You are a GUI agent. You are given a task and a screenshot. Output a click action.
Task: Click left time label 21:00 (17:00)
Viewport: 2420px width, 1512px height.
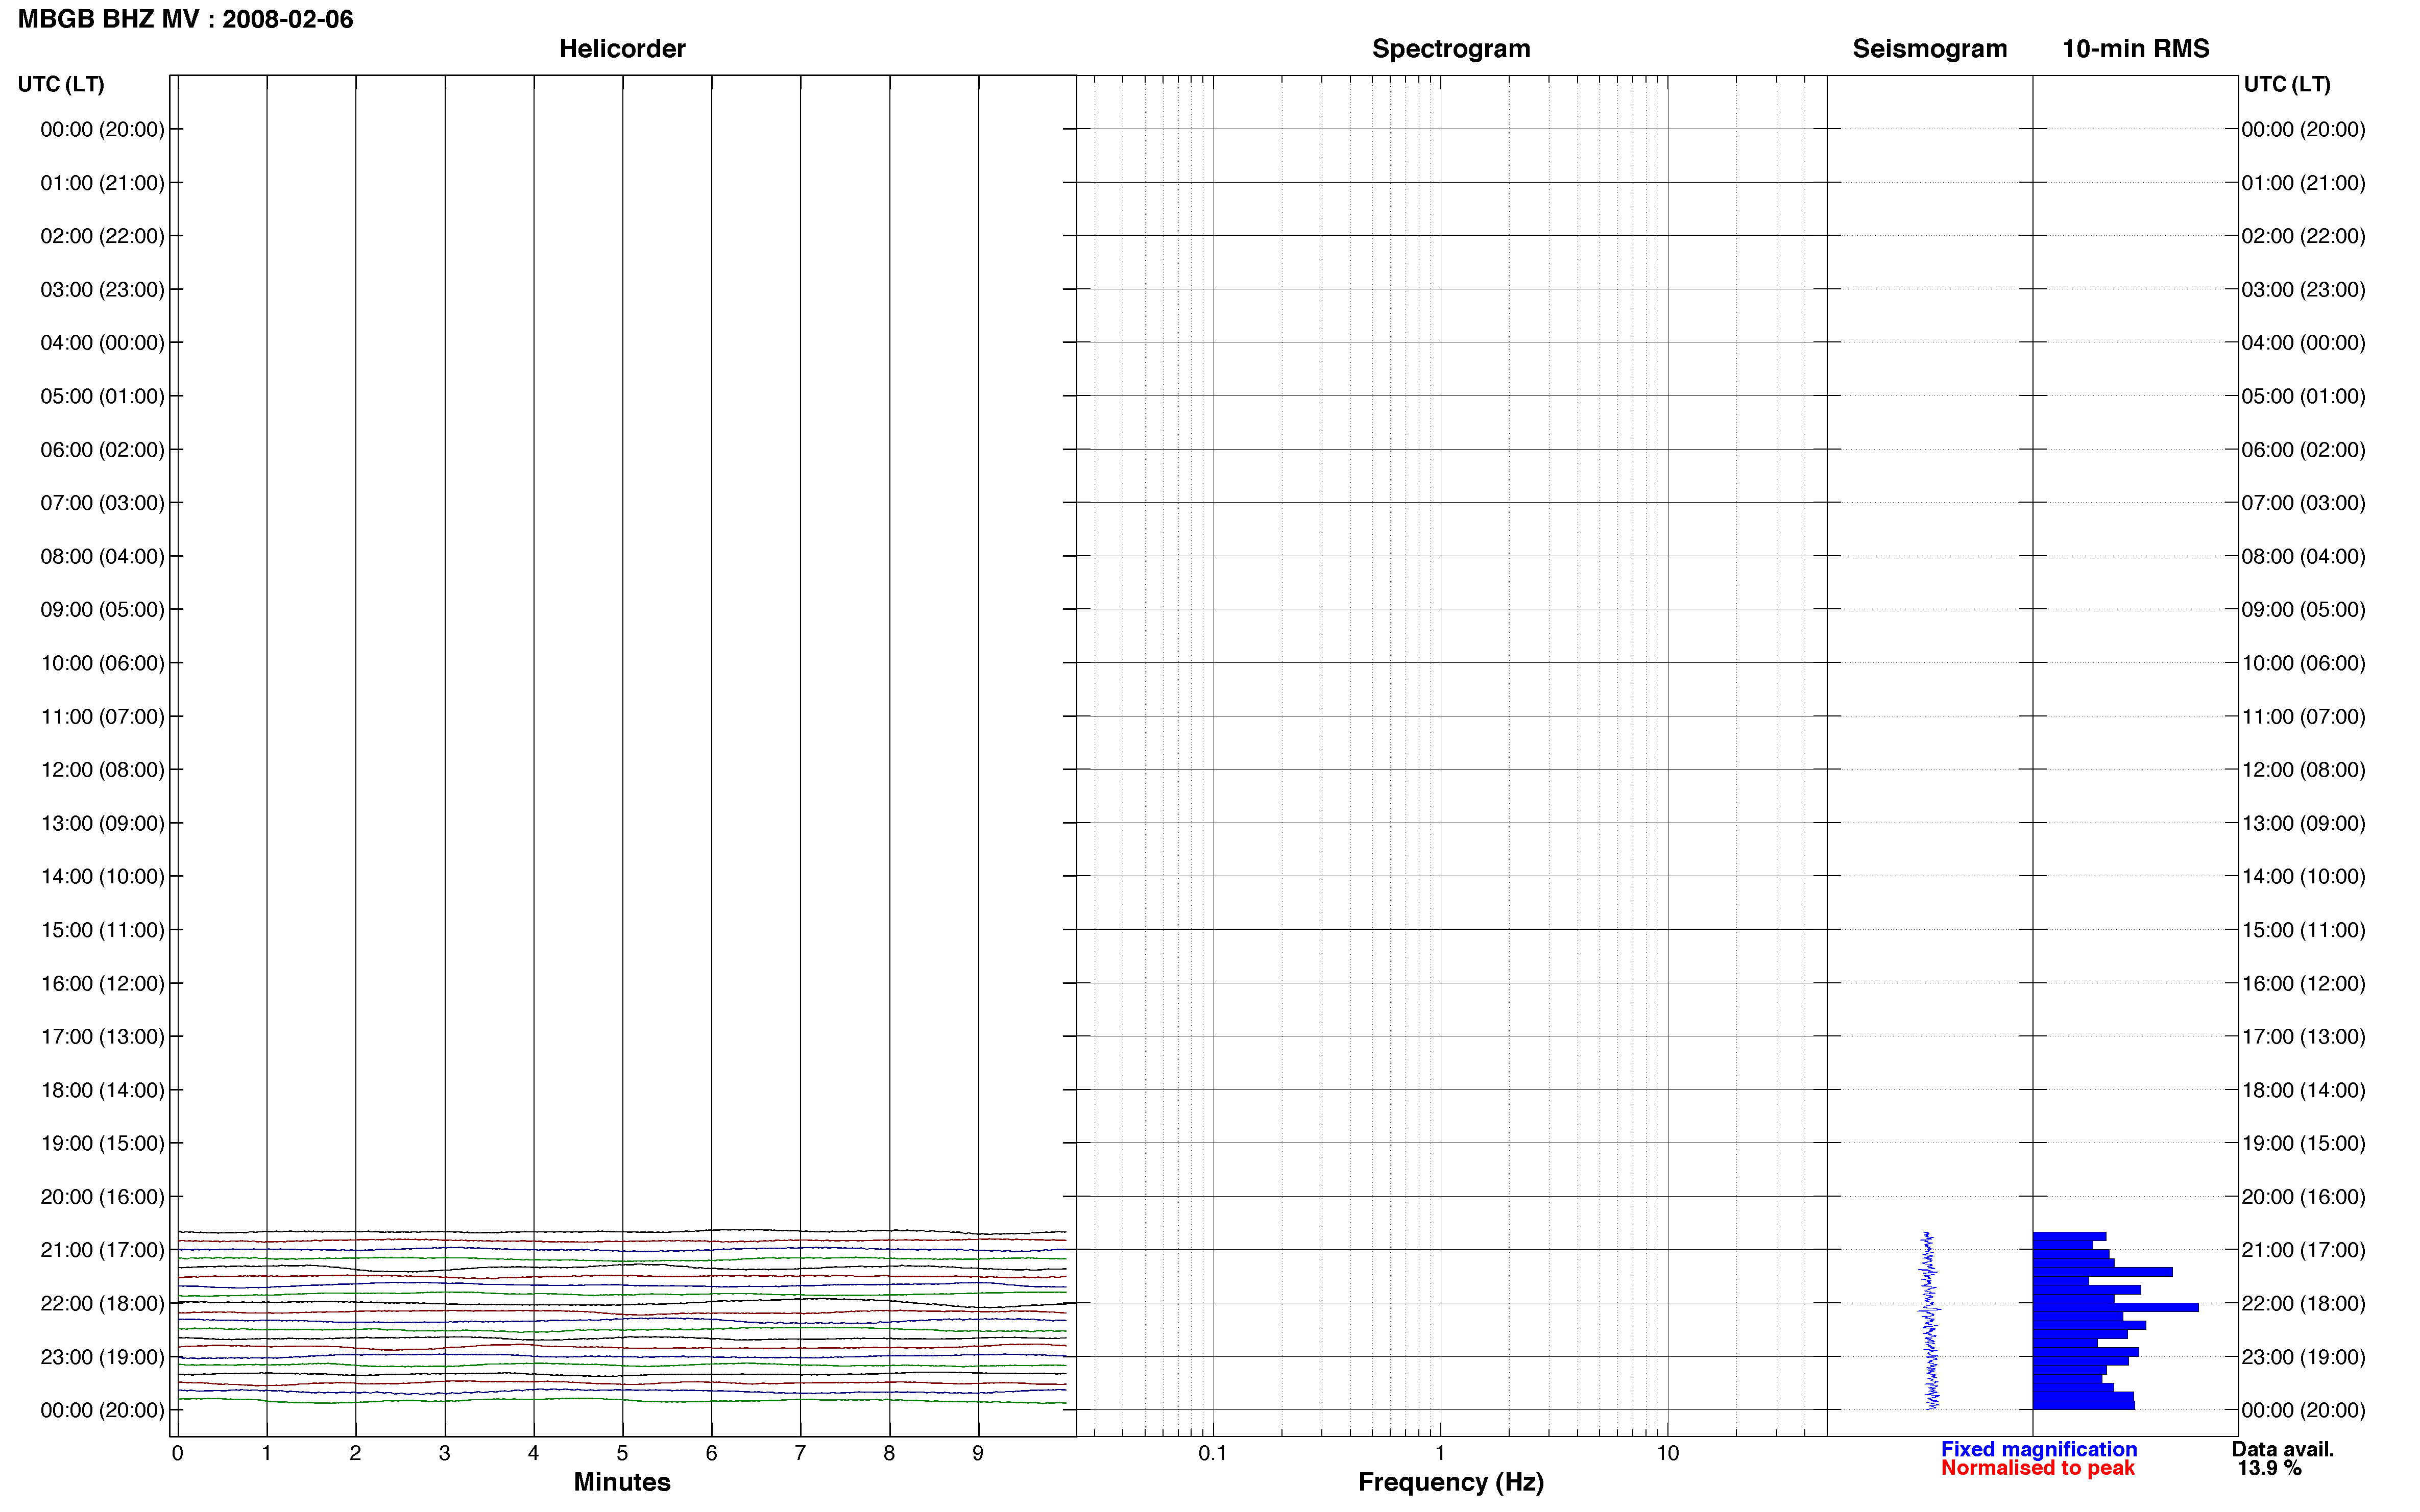pyautogui.click(x=102, y=1250)
